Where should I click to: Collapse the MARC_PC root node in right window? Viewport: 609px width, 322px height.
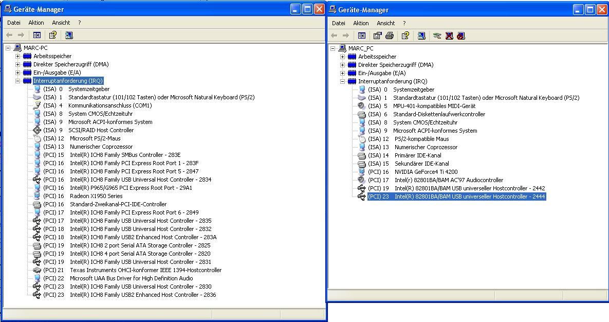coord(333,49)
